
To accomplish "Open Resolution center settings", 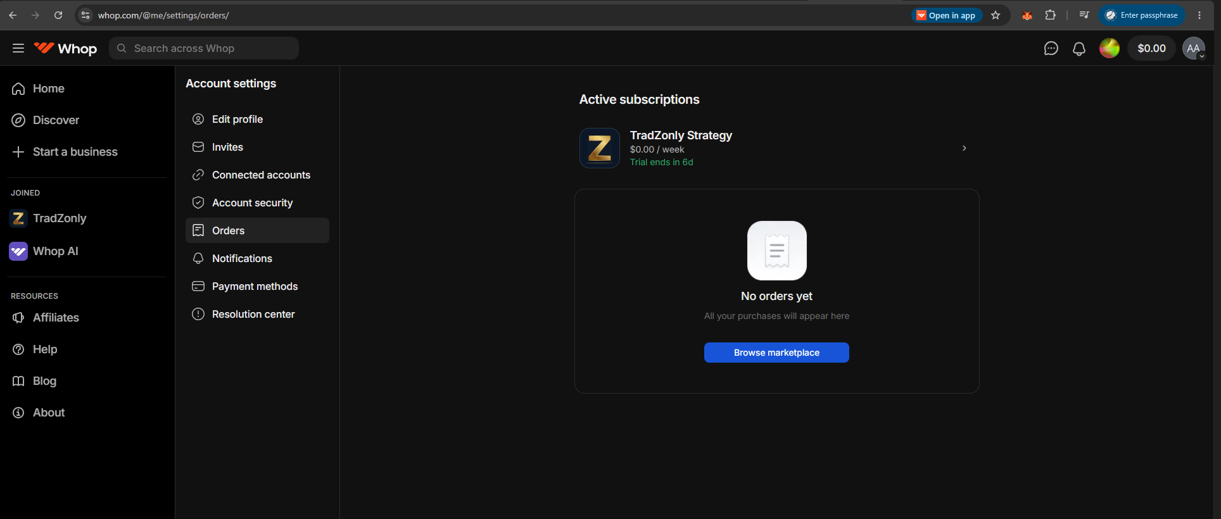I will point(257,314).
